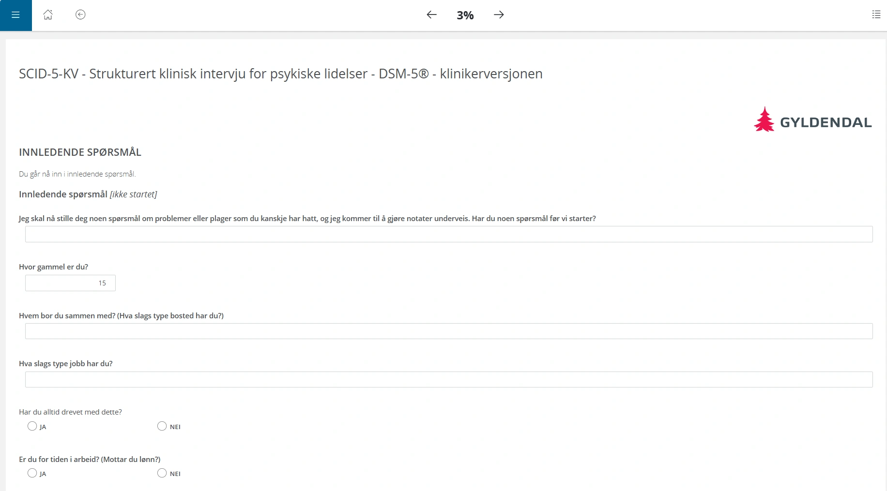This screenshot has height=491, width=887.
Task: Click 'Du går nå inn i innledende spørsmål.' text
Action: (77, 174)
